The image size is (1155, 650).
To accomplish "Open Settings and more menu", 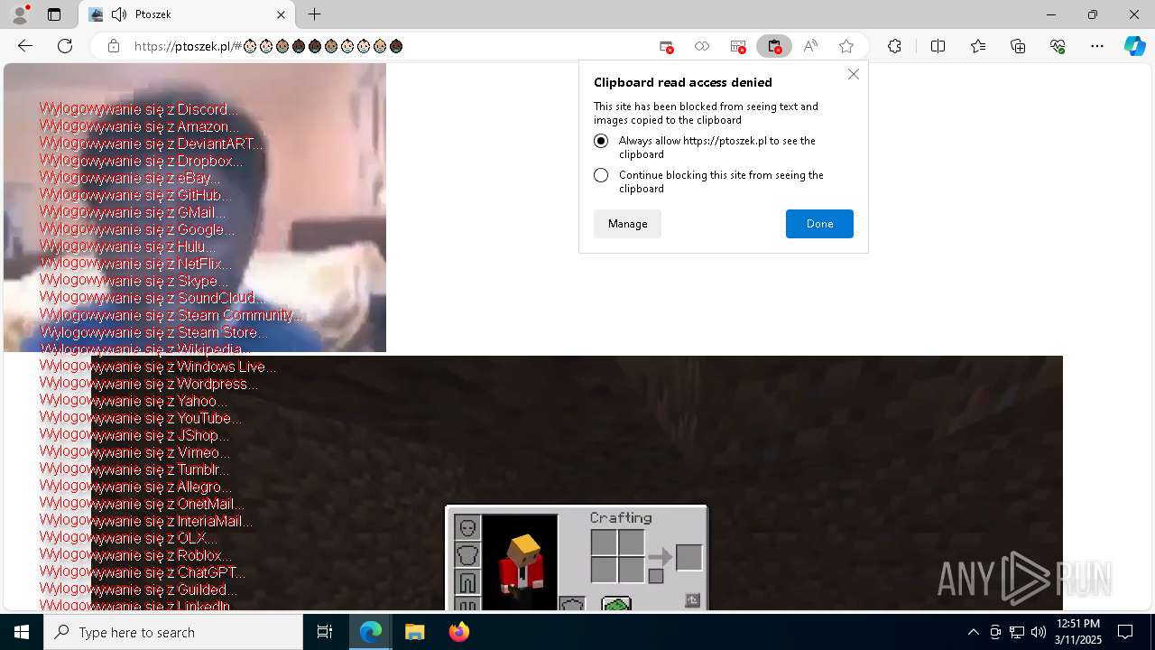I will tap(1097, 46).
